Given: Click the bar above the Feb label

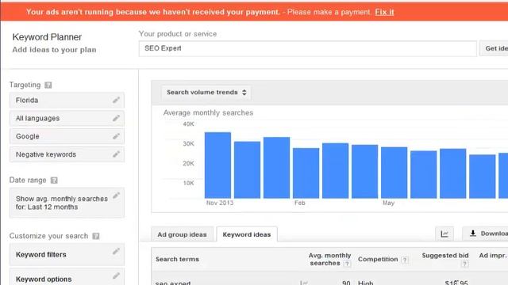Looking at the screenshot, I should pos(306,173).
